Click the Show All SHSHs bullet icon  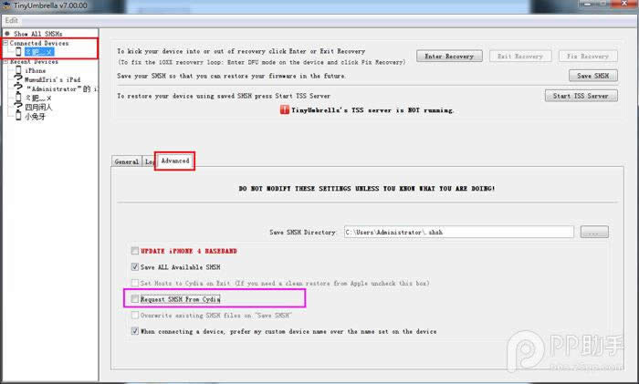(7, 34)
